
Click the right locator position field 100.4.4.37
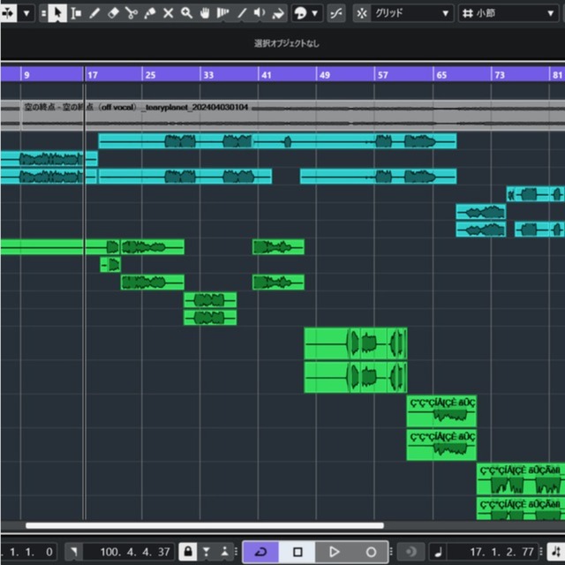click(134, 552)
